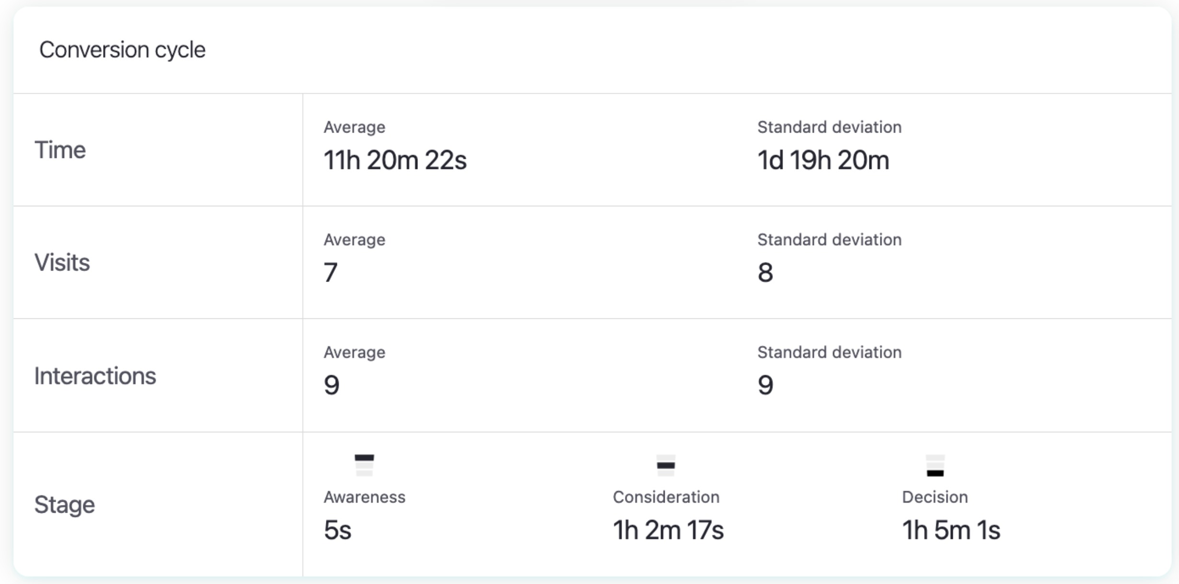
Task: Select the Interactions row label
Action: [95, 376]
